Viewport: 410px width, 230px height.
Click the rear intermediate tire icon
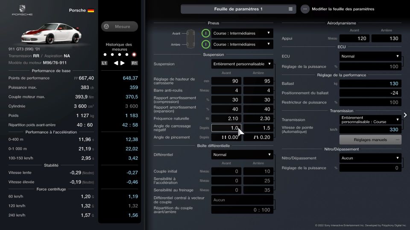coord(206,44)
